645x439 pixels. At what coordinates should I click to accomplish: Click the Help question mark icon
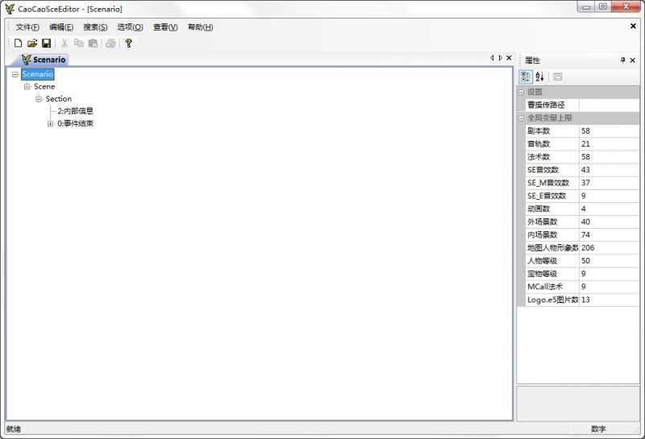(128, 43)
